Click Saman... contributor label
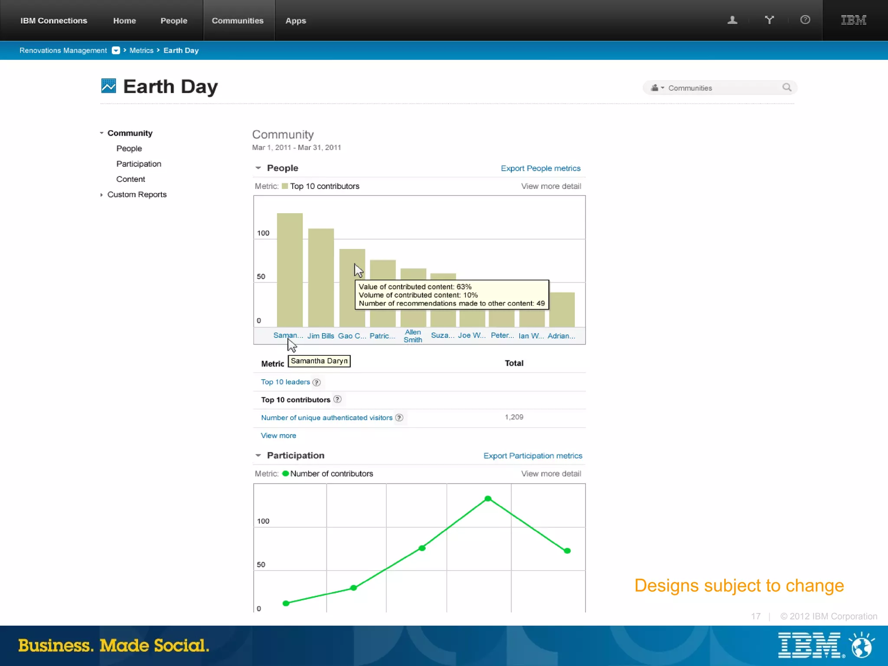Viewport: 888px width, 666px height. click(288, 335)
